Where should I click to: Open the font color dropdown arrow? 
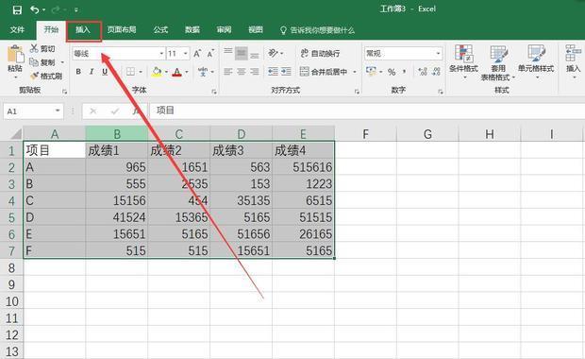point(187,72)
